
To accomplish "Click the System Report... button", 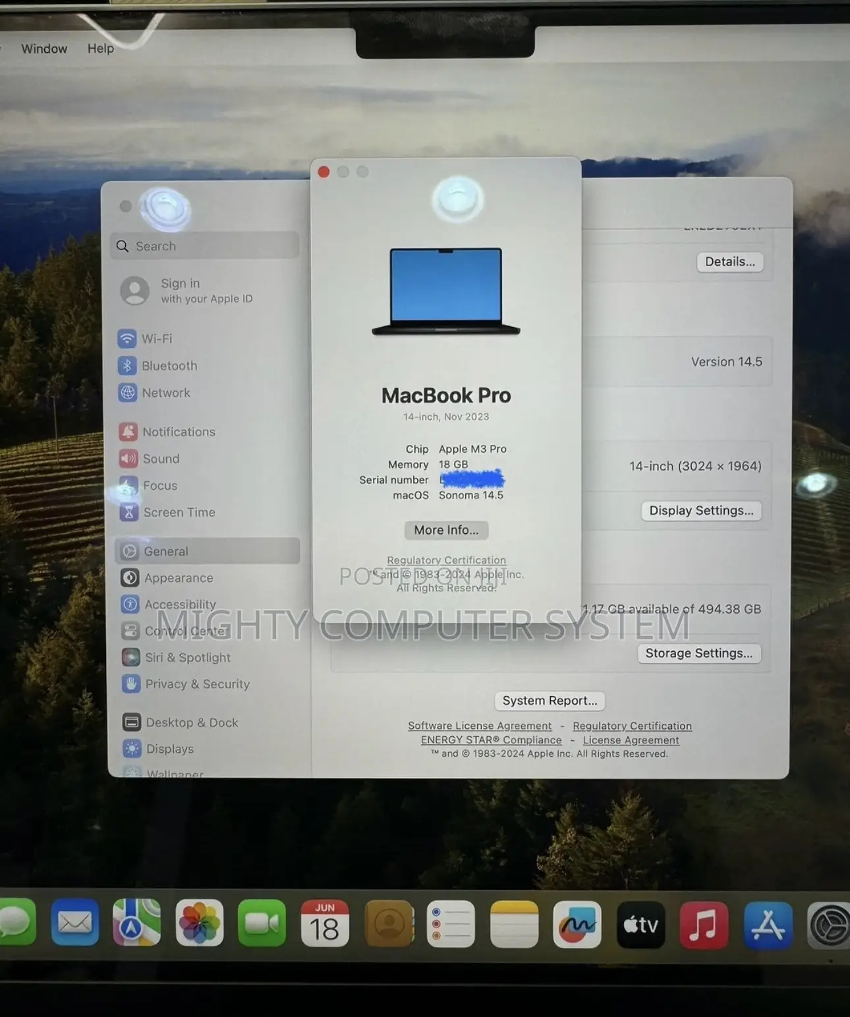I will coord(550,701).
